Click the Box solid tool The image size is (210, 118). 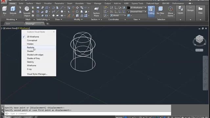point(5,10)
